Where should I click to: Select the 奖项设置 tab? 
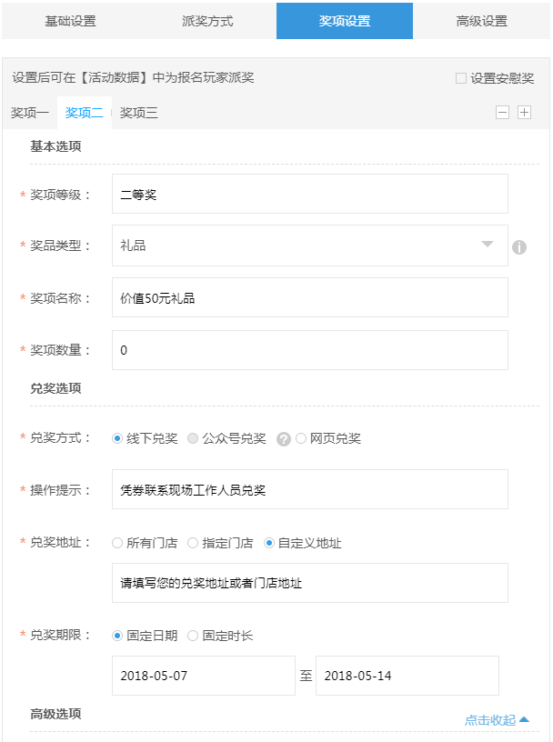click(345, 21)
